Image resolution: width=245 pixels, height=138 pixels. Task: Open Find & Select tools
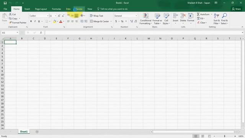click(x=224, y=19)
